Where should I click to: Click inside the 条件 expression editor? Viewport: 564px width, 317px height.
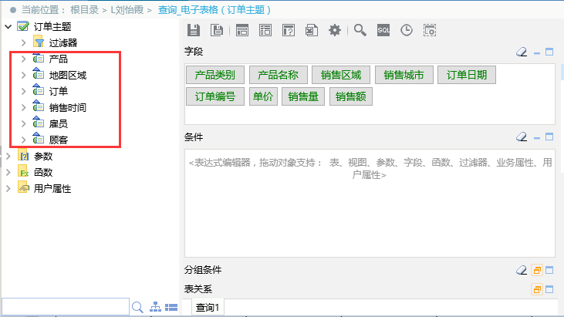[370, 203]
